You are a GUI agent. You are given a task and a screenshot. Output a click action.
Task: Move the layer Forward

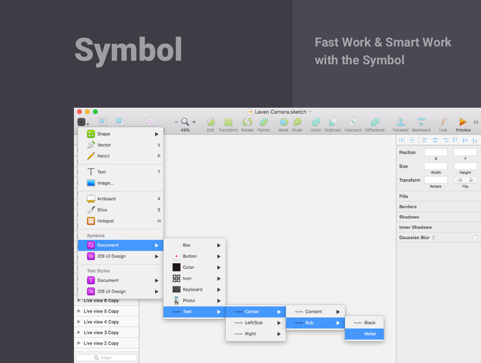[x=400, y=122]
